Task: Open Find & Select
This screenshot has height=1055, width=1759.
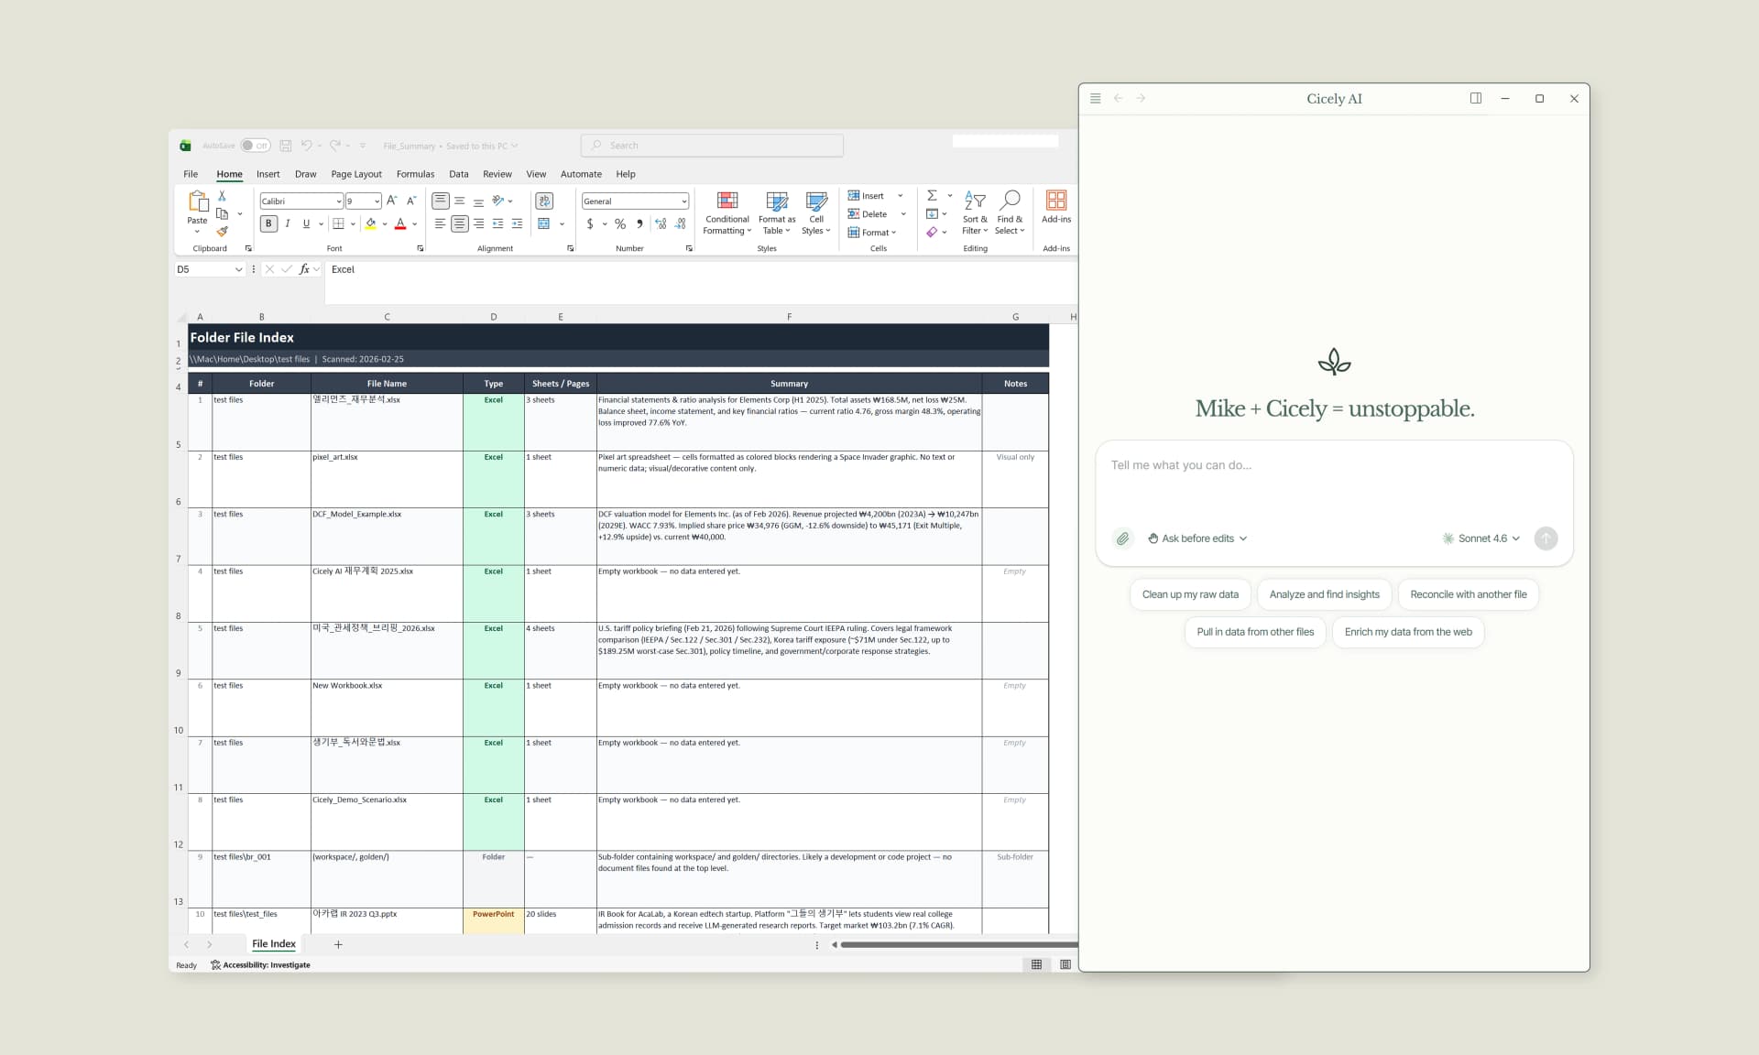Action: 1010,213
